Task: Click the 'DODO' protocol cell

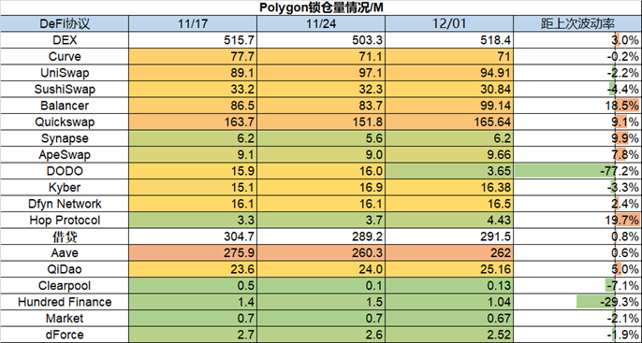Action: click(x=65, y=171)
